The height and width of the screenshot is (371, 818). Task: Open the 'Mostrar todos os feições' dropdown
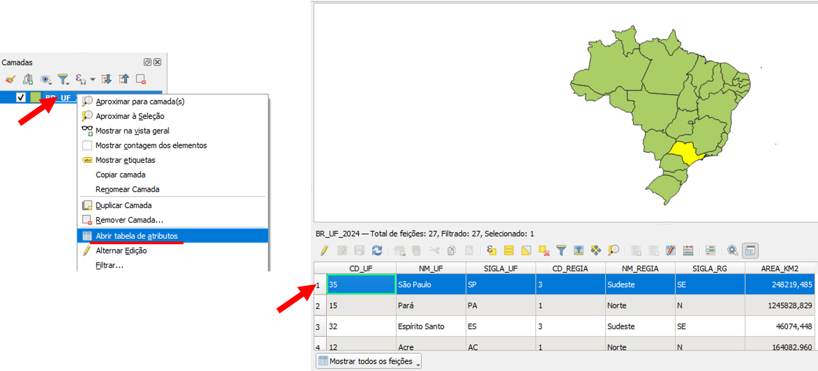coord(368,361)
